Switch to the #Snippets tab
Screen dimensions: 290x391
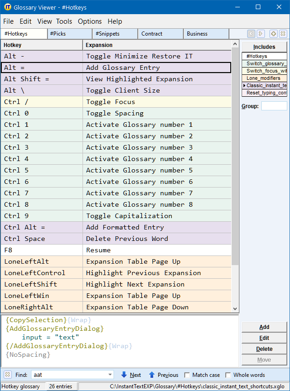click(x=115, y=34)
